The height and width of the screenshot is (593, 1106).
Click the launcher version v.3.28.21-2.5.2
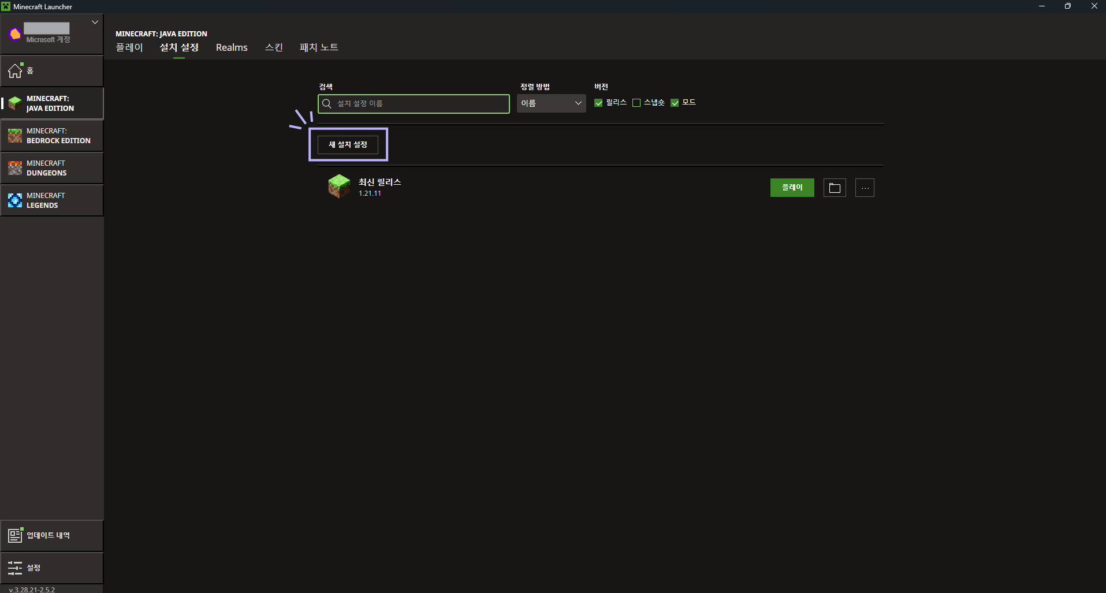(32, 590)
